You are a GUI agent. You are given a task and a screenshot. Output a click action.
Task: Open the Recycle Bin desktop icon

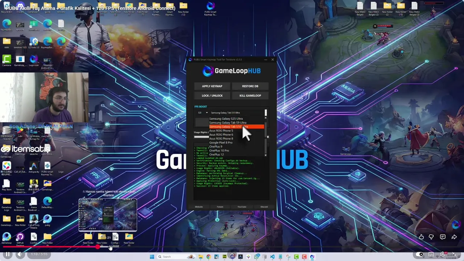tap(7, 8)
